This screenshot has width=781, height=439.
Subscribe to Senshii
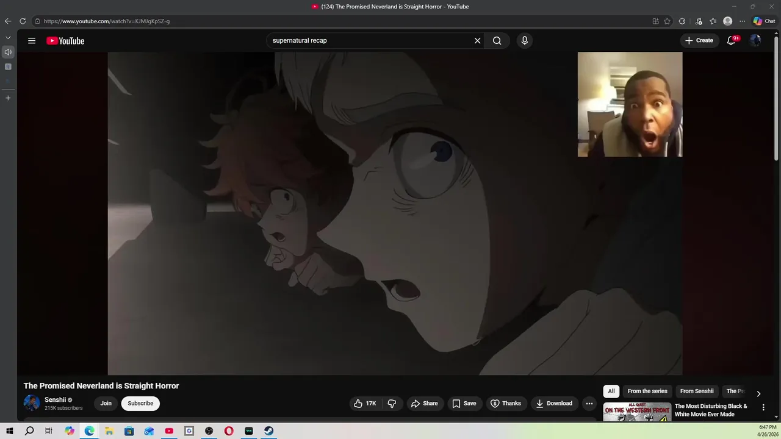[x=140, y=404]
